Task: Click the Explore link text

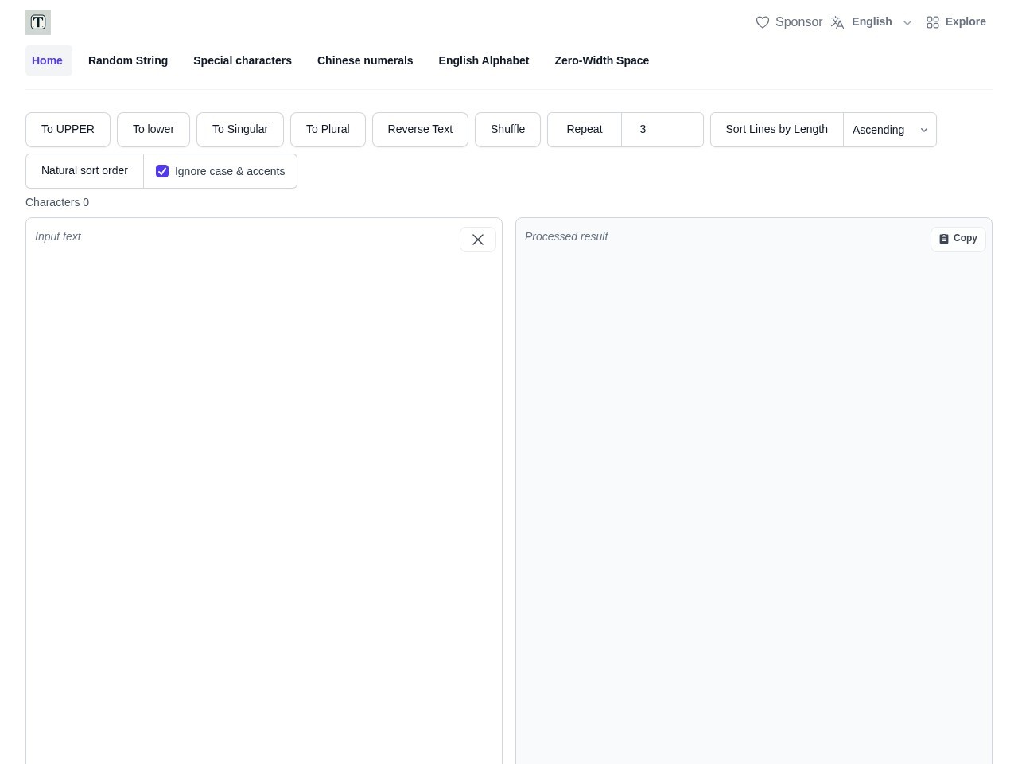Action: pos(966,22)
